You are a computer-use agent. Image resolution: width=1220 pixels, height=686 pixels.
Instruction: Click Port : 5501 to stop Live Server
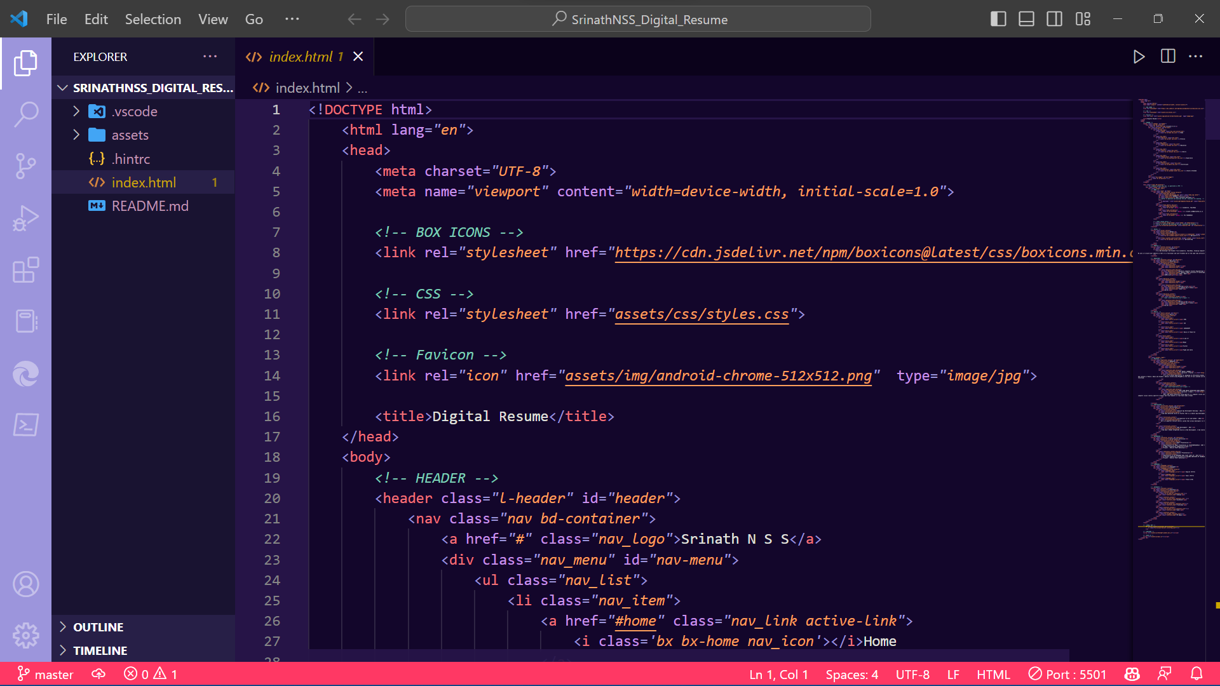1067,674
